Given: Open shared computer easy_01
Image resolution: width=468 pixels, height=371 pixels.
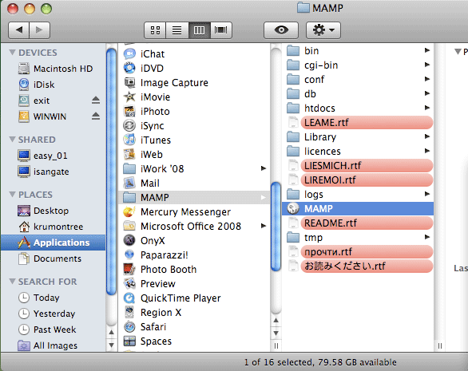Looking at the screenshot, I should coord(54,156).
